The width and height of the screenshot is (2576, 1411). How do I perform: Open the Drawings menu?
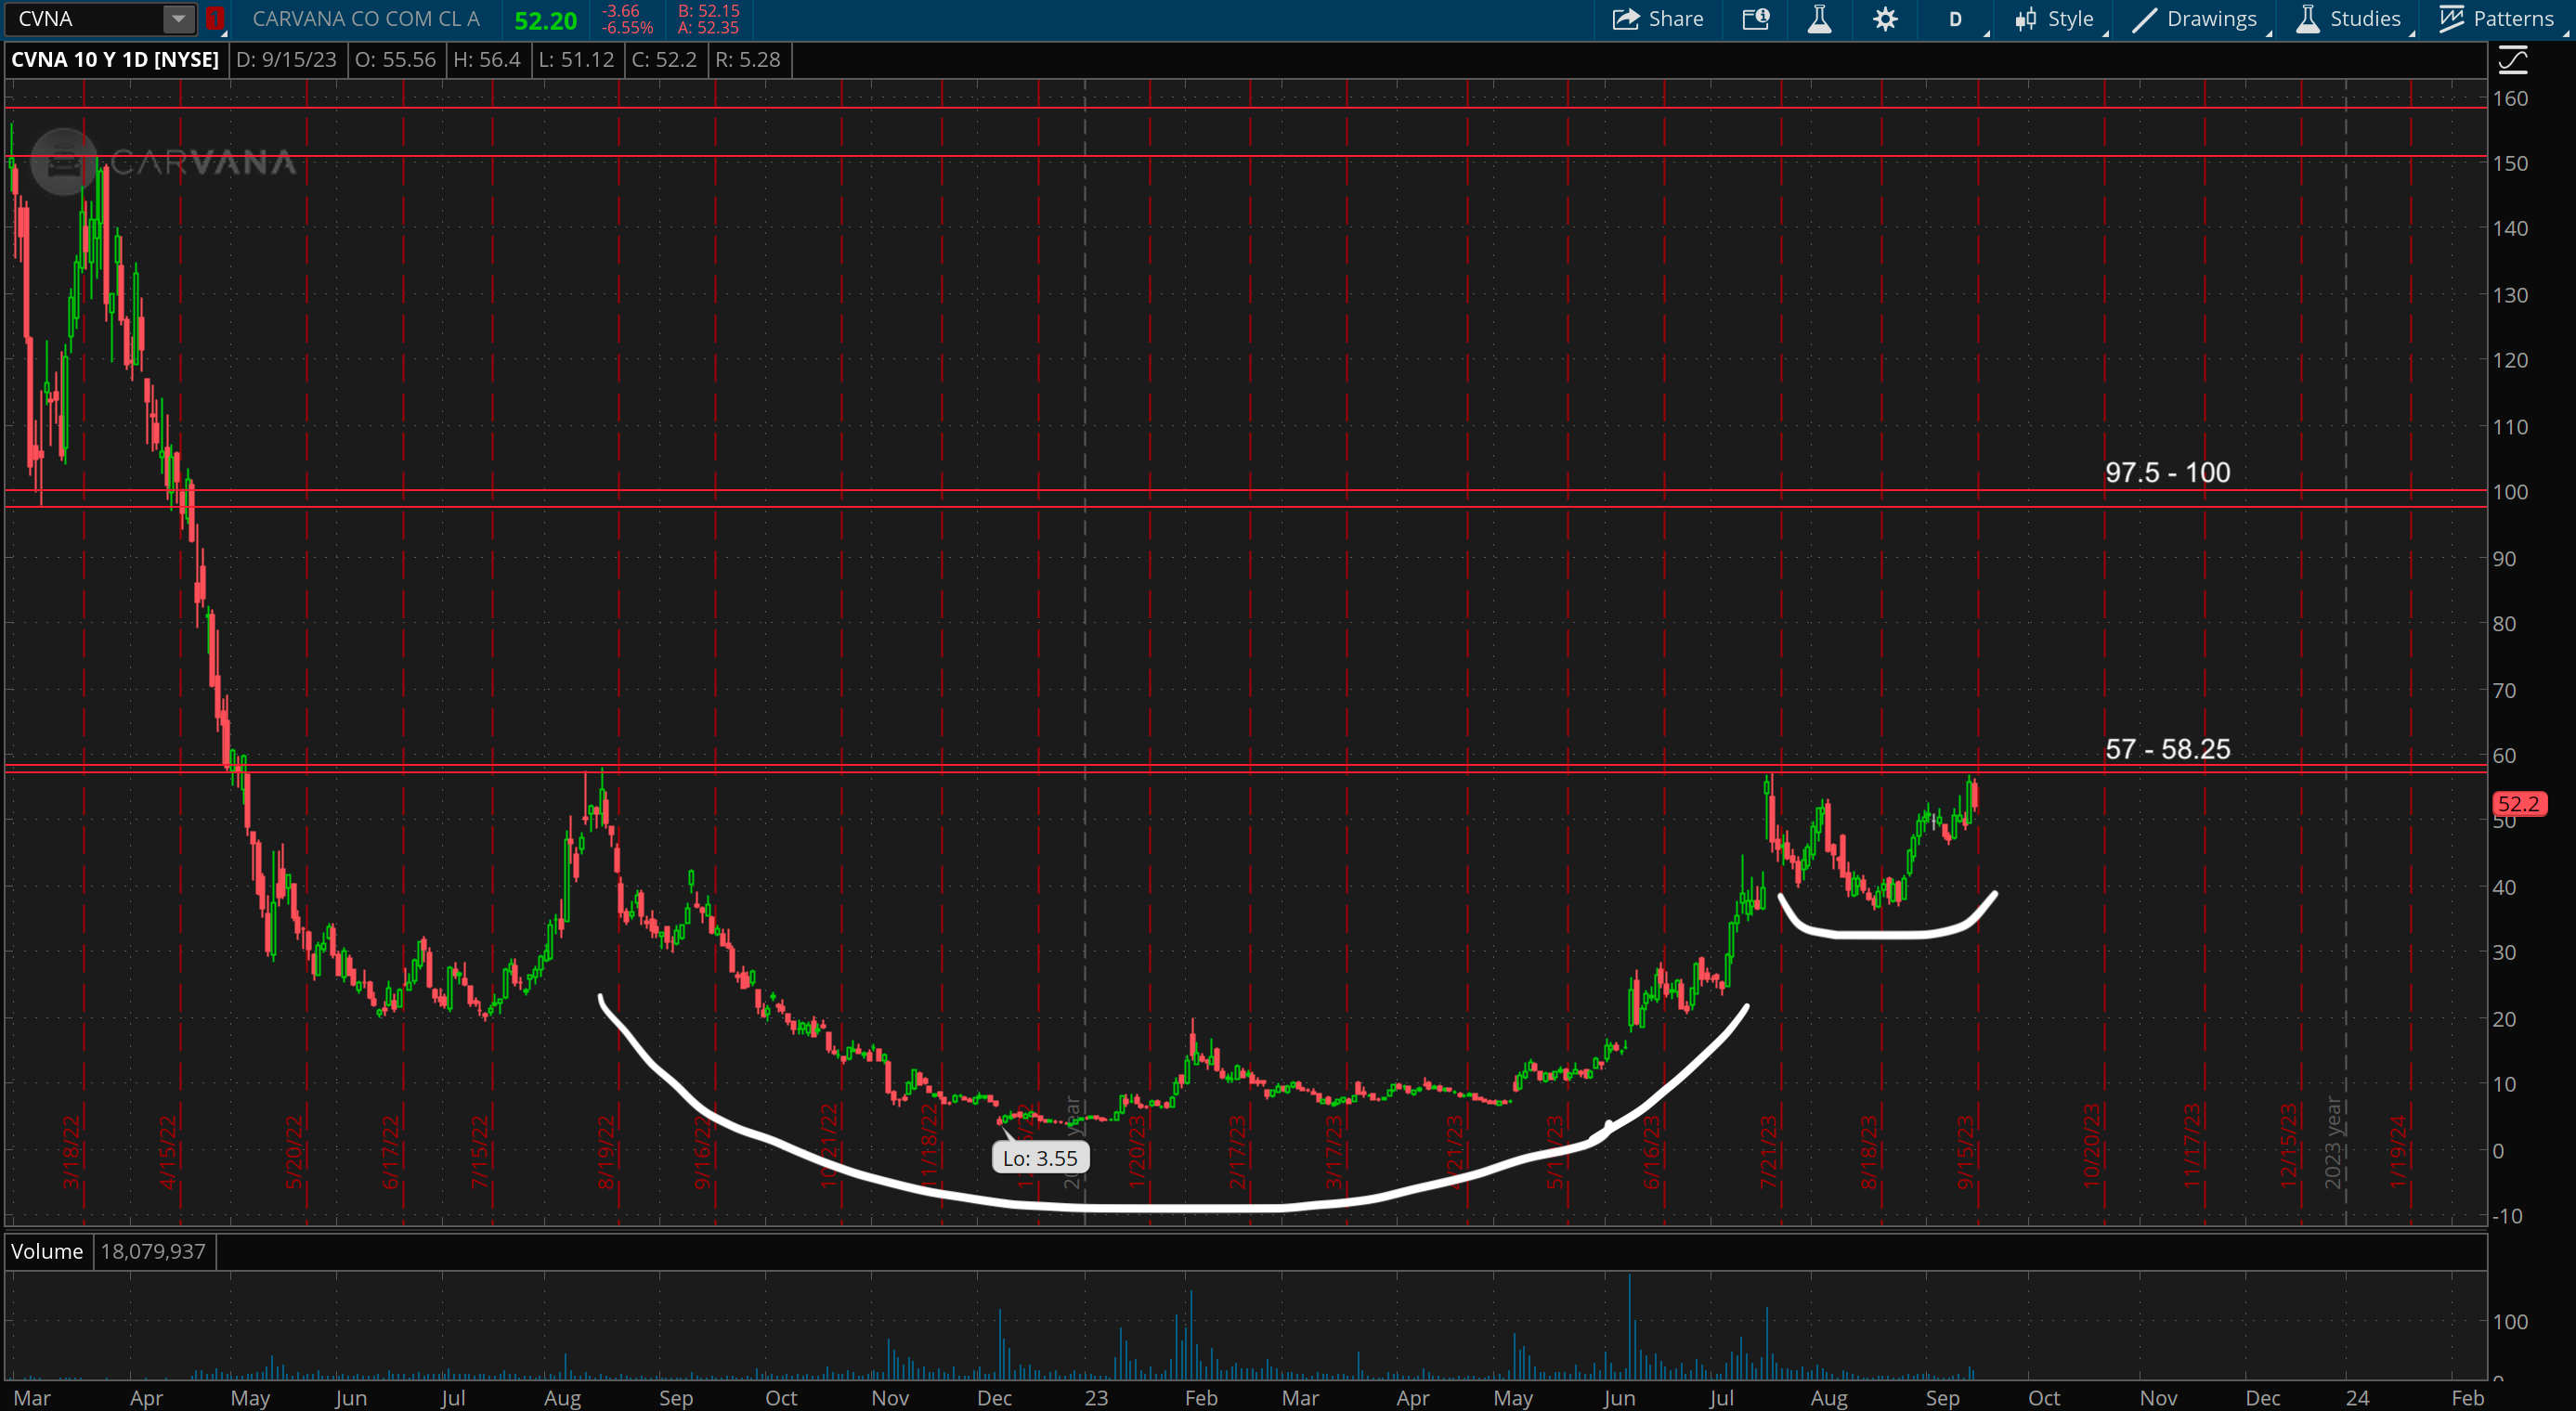2196,18
